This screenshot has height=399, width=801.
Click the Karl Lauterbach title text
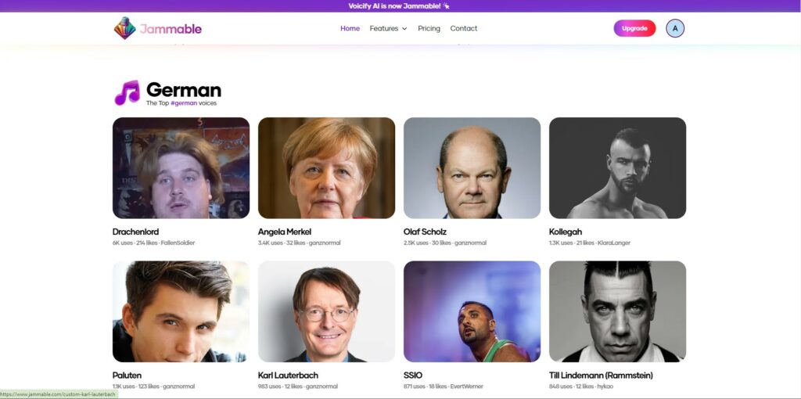coord(288,376)
